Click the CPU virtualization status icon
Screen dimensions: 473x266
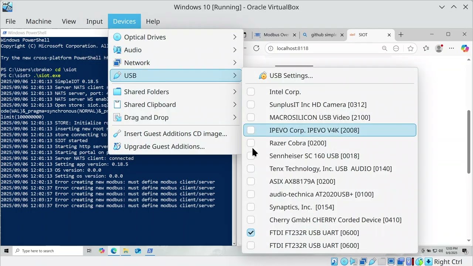point(409,262)
